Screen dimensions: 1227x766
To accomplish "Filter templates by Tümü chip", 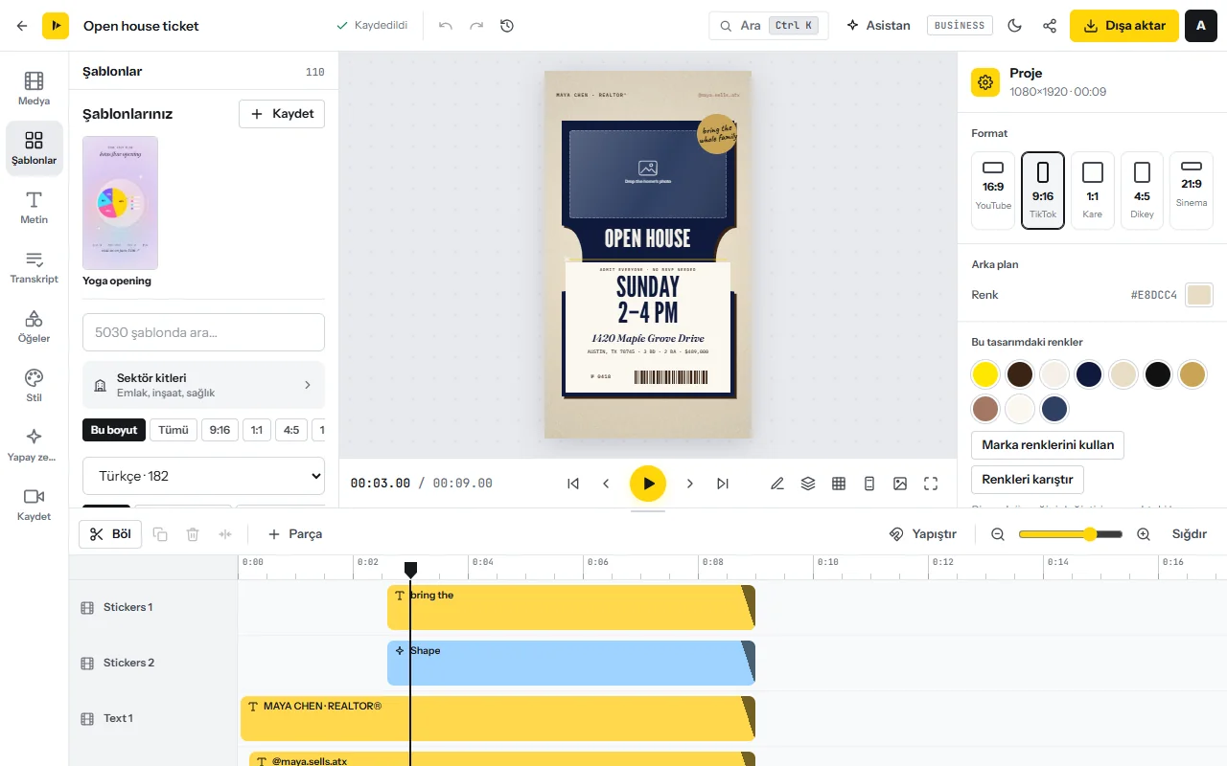I will [174, 430].
